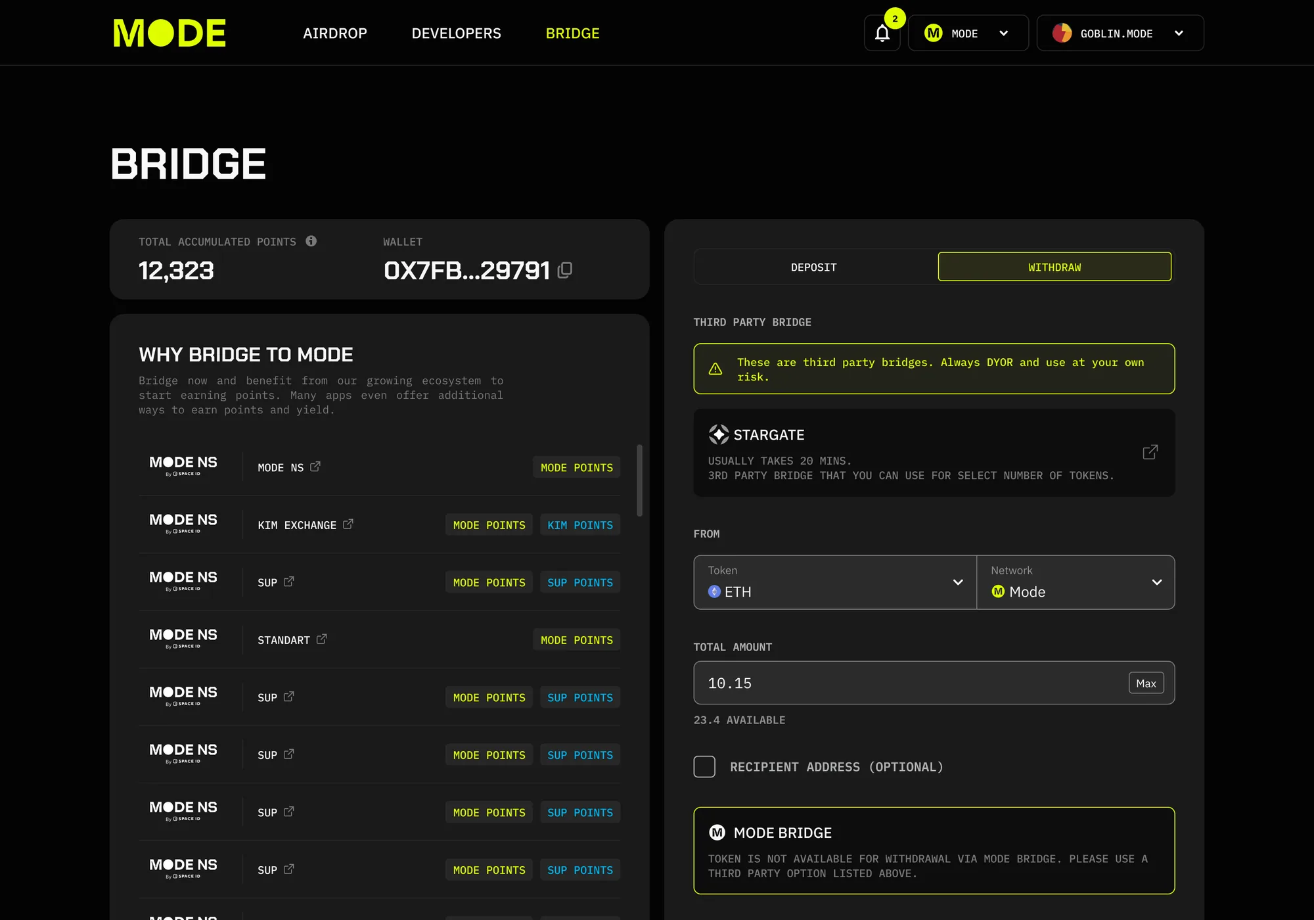The height and width of the screenshot is (920, 1314).
Task: Click the Stargate logo icon
Action: point(719,434)
